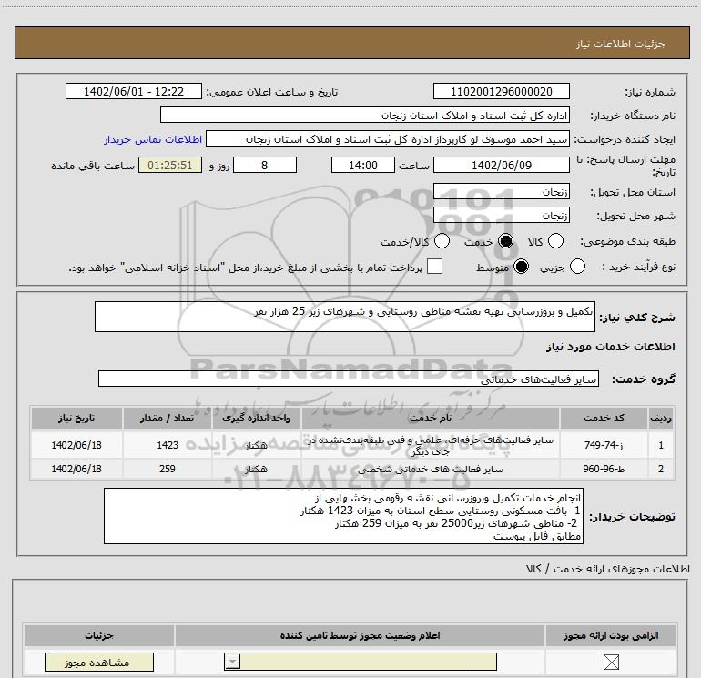
Task: Click the استان محل تحویل field
Action: pos(501,192)
